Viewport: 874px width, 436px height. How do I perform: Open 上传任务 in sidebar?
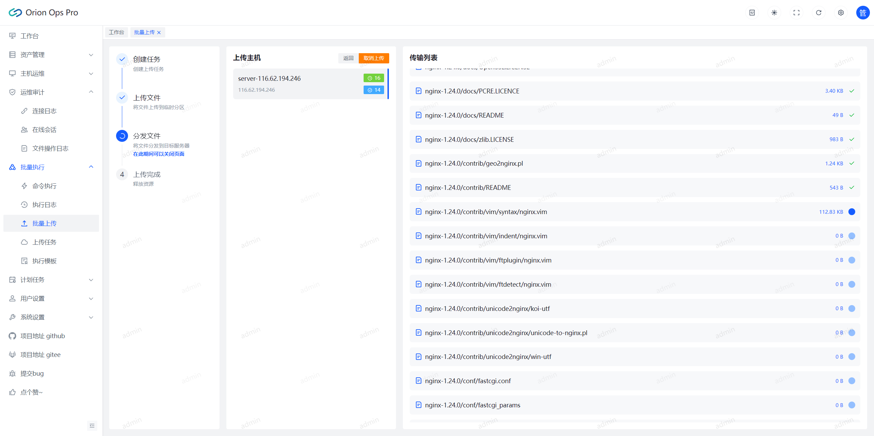pyautogui.click(x=44, y=242)
